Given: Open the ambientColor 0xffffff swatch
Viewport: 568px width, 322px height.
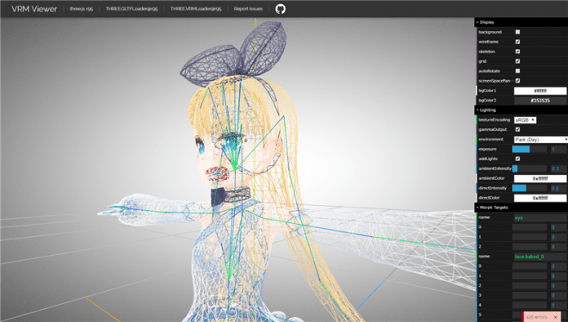Looking at the screenshot, I should [x=540, y=178].
